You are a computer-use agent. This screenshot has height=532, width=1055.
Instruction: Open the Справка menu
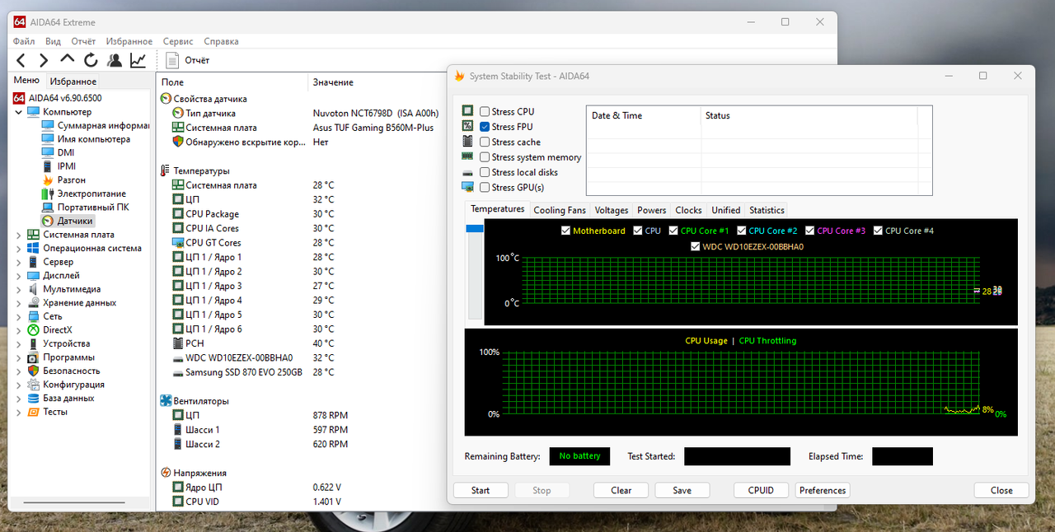point(221,41)
